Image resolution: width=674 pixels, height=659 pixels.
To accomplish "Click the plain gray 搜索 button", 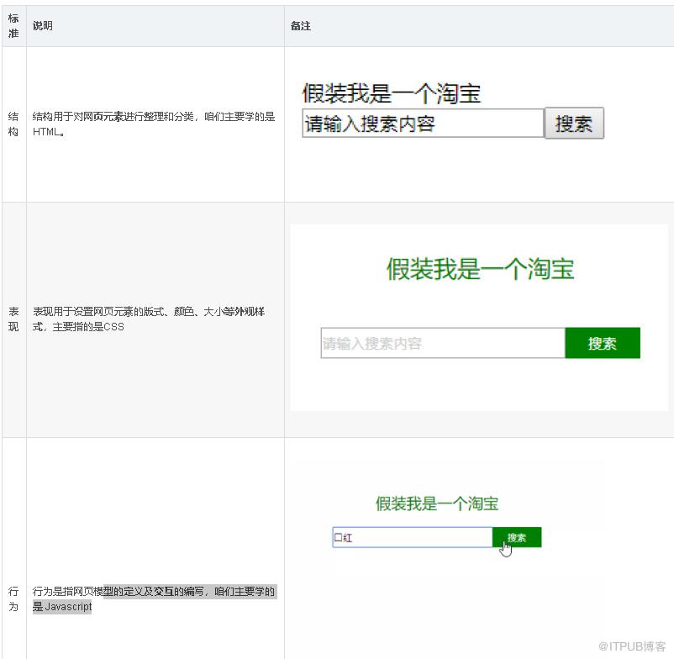I will click(574, 124).
